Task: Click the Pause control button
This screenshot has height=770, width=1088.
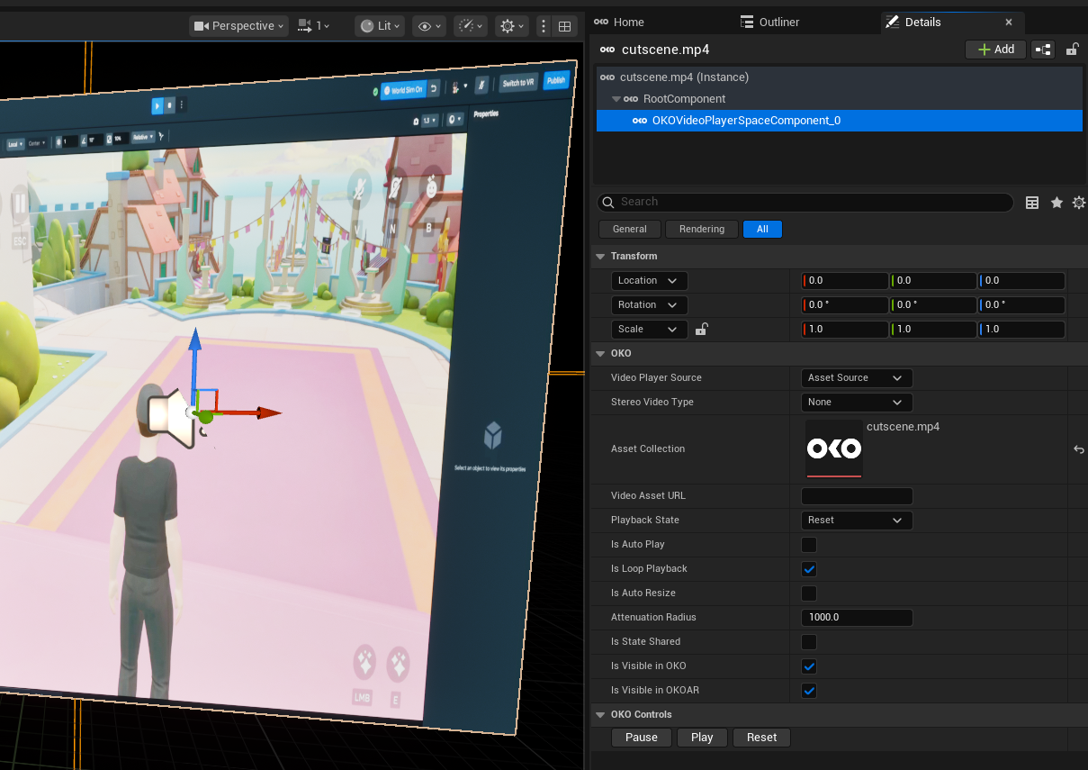Action: click(642, 738)
